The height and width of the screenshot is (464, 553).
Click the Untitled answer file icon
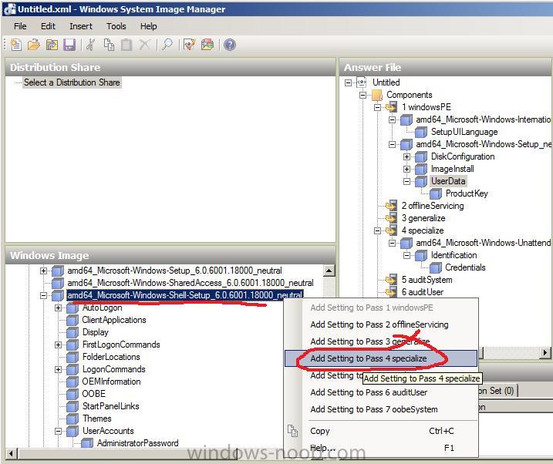pos(362,82)
